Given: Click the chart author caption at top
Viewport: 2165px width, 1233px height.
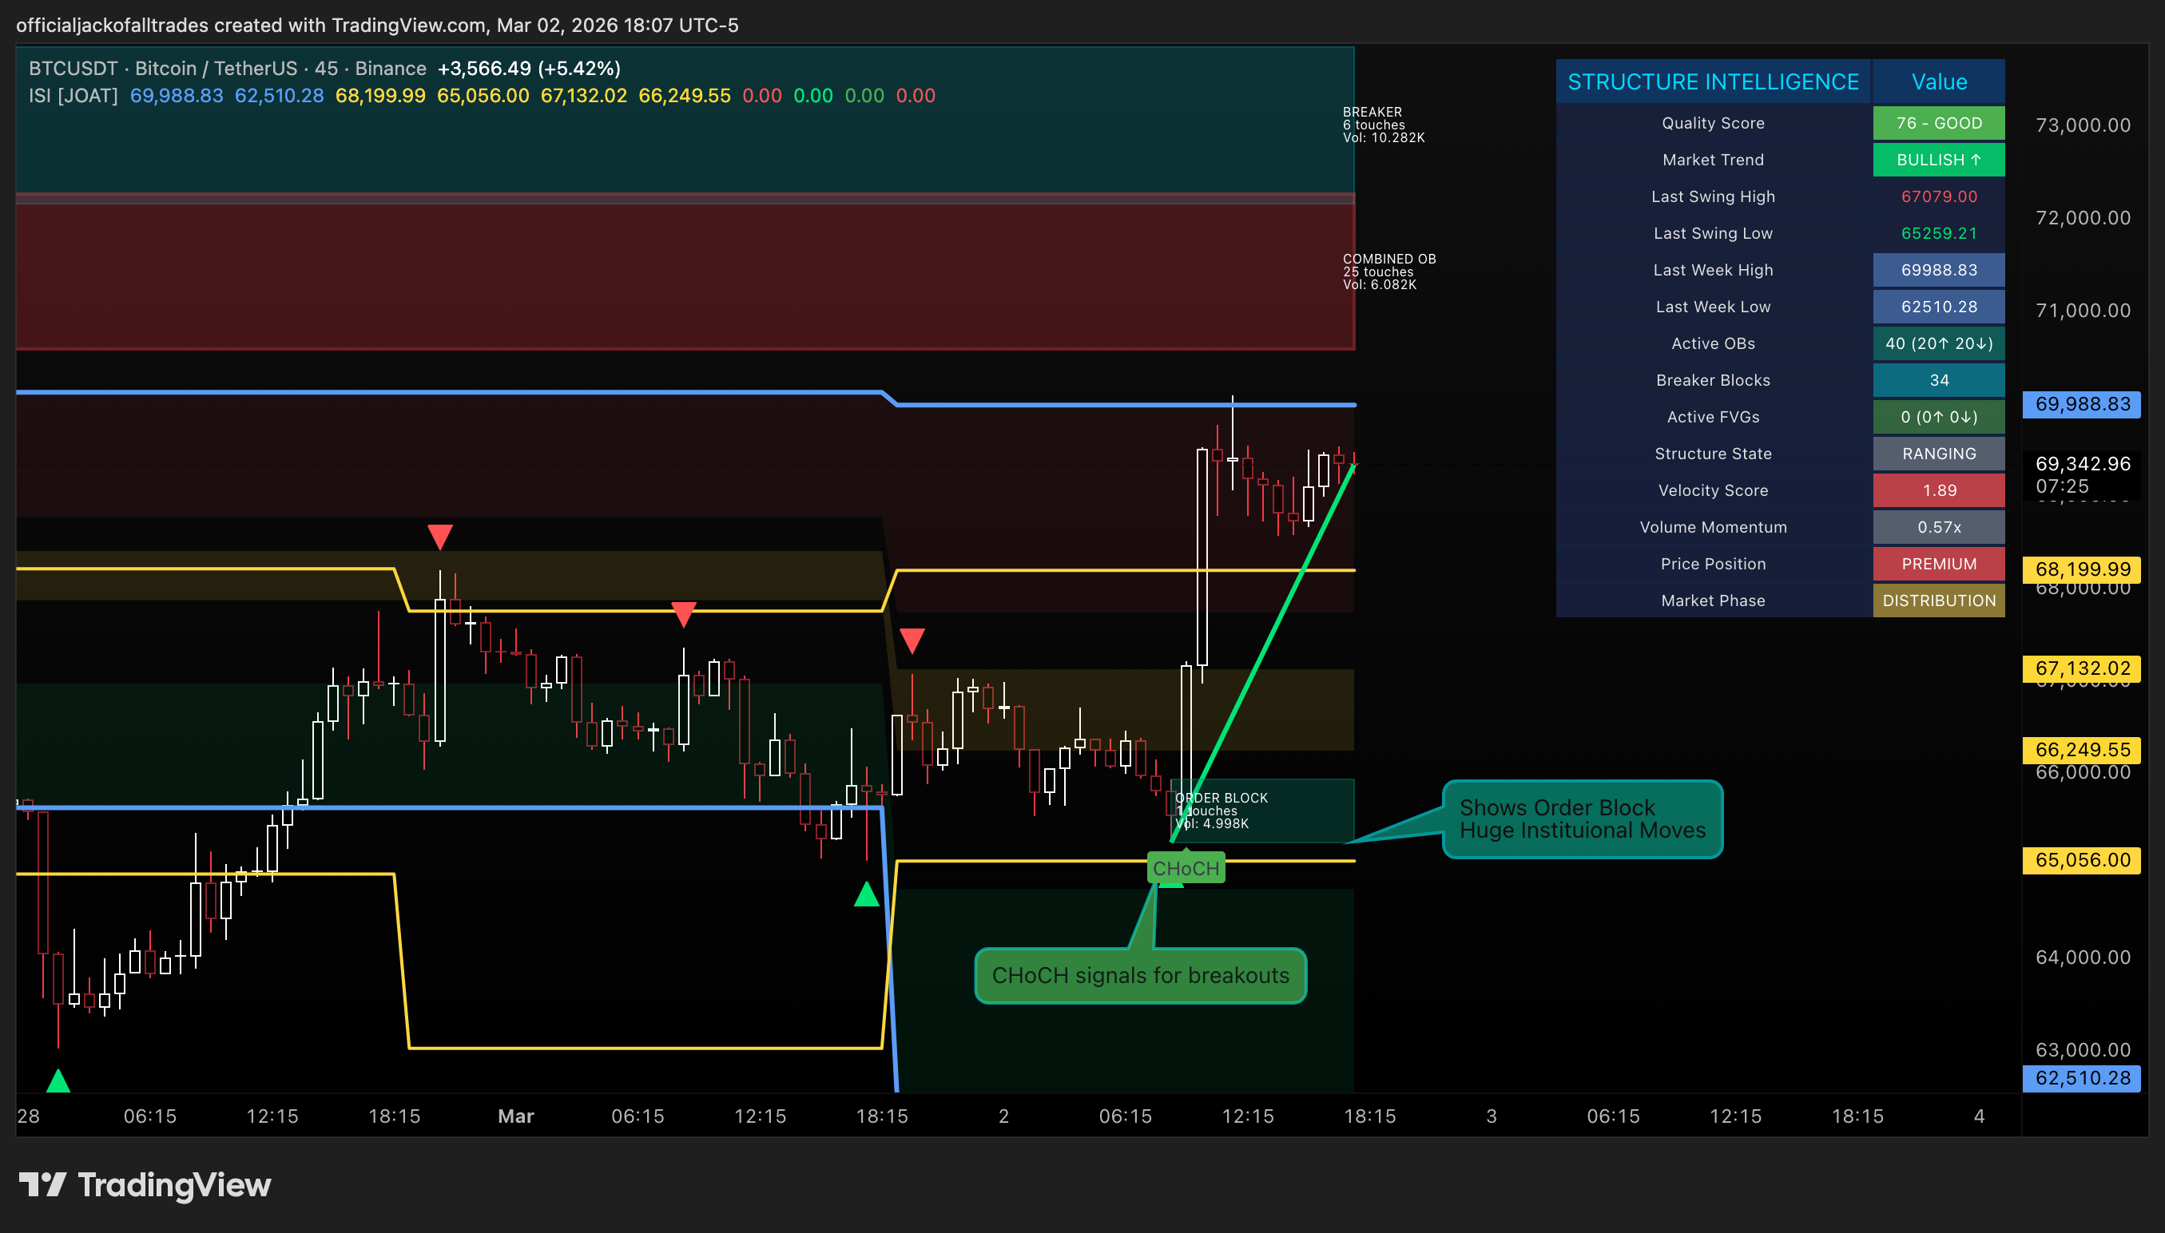Looking at the screenshot, I should (x=377, y=25).
